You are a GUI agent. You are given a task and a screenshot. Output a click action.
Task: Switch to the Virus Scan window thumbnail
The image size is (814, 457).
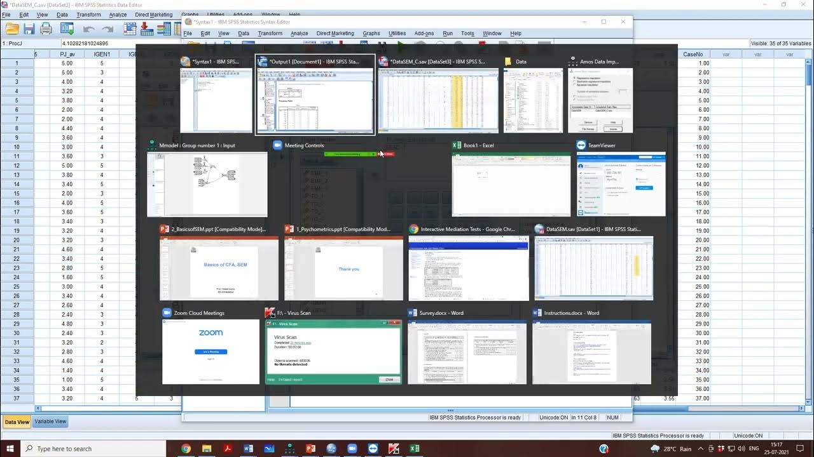[x=334, y=352]
